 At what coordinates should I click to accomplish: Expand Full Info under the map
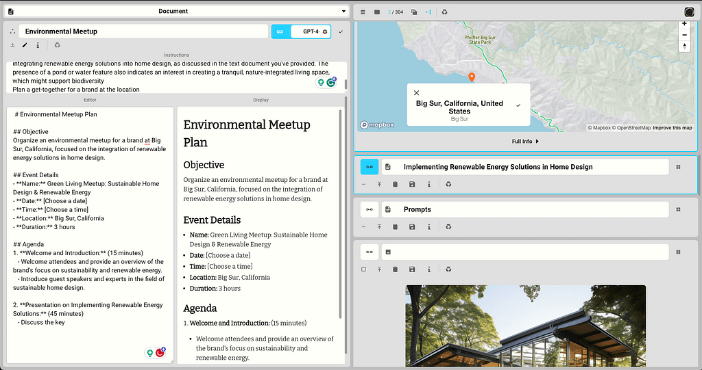click(525, 141)
